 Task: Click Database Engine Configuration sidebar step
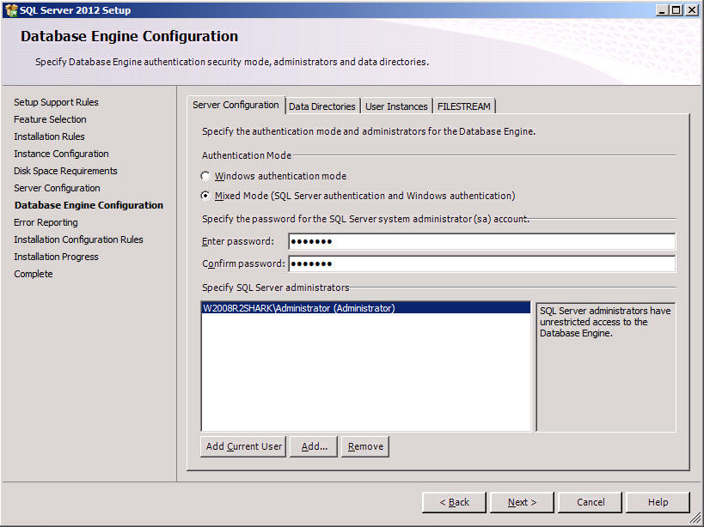point(89,205)
